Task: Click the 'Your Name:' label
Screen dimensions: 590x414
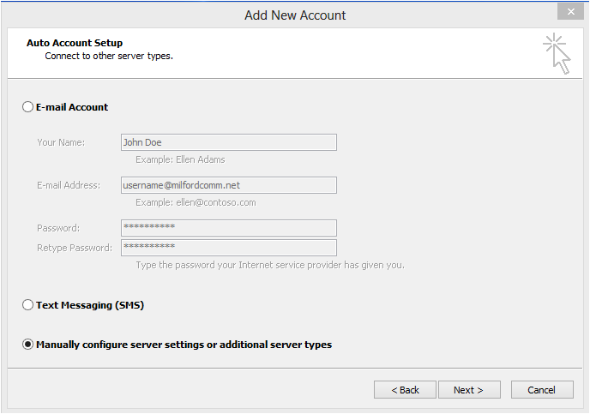Action: point(61,142)
